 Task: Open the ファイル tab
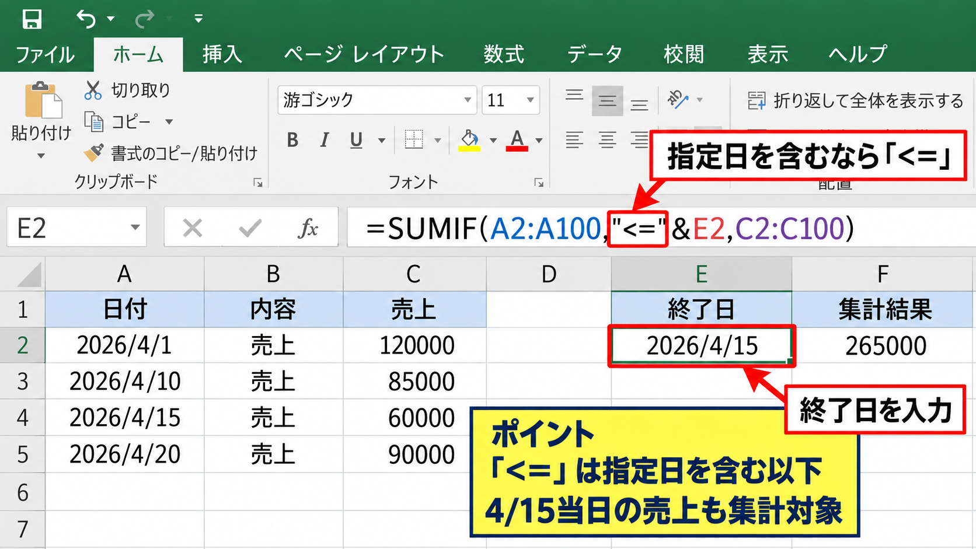point(45,54)
